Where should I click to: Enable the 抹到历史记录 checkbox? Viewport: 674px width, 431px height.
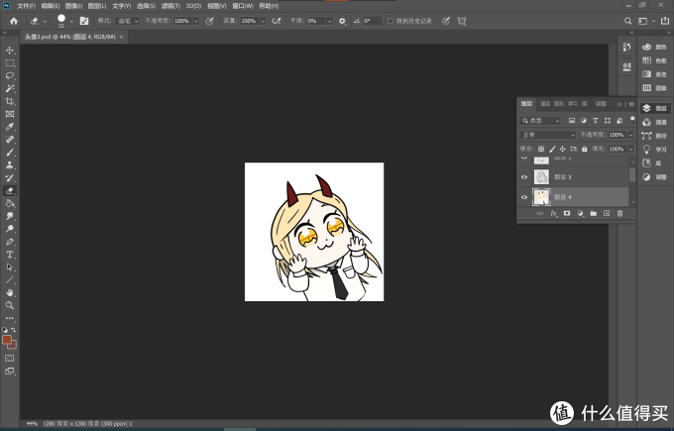pyautogui.click(x=391, y=21)
